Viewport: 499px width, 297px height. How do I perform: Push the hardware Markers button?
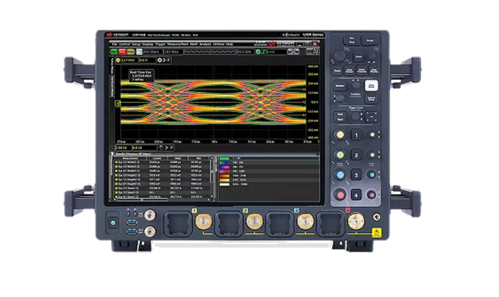tap(339, 86)
